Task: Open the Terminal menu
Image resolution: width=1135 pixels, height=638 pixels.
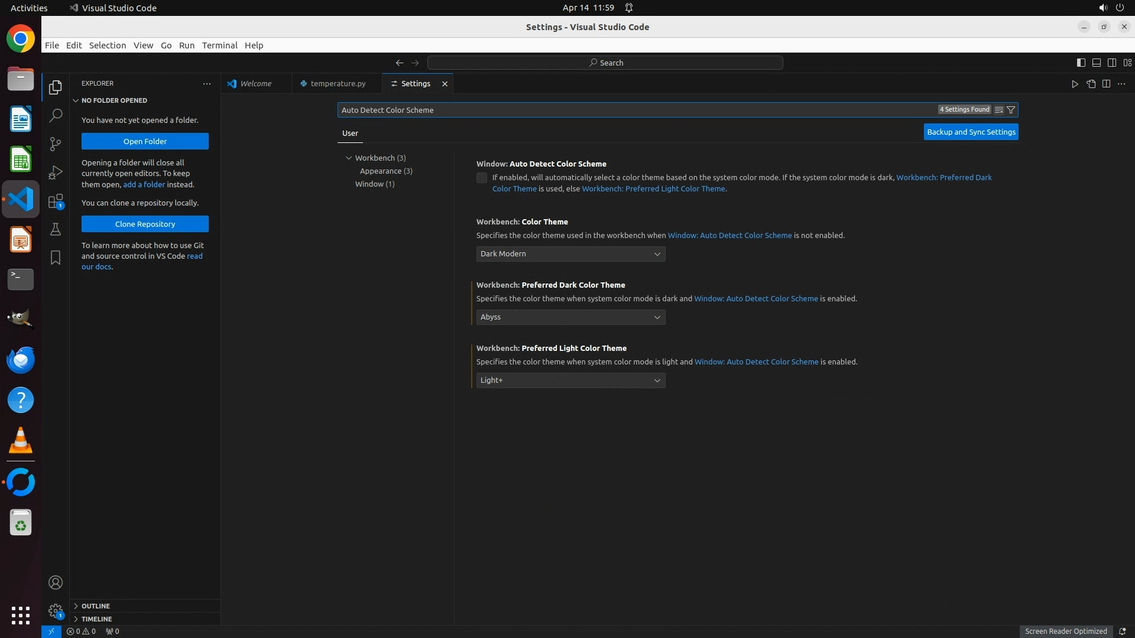Action: point(219,45)
